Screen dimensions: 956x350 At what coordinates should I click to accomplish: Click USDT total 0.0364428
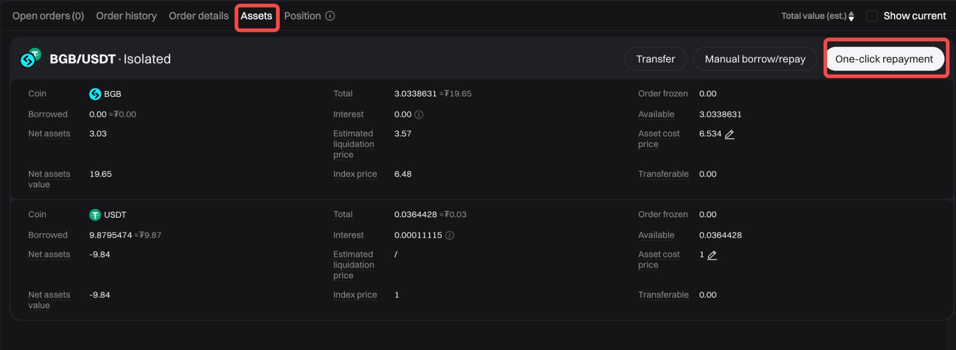(x=416, y=215)
